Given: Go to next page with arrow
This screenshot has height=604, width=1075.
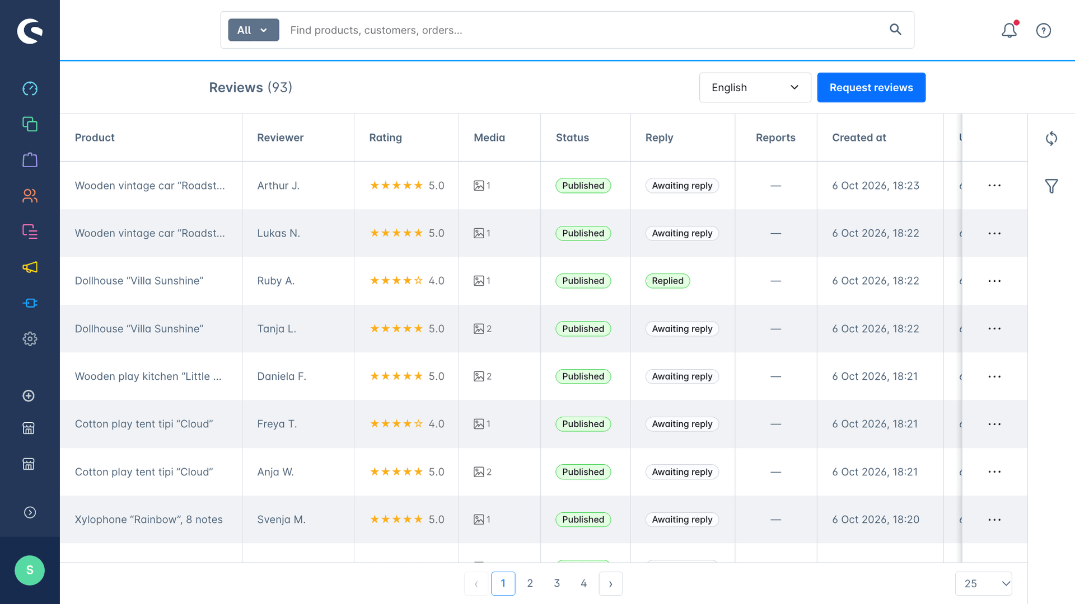Looking at the screenshot, I should tap(611, 584).
